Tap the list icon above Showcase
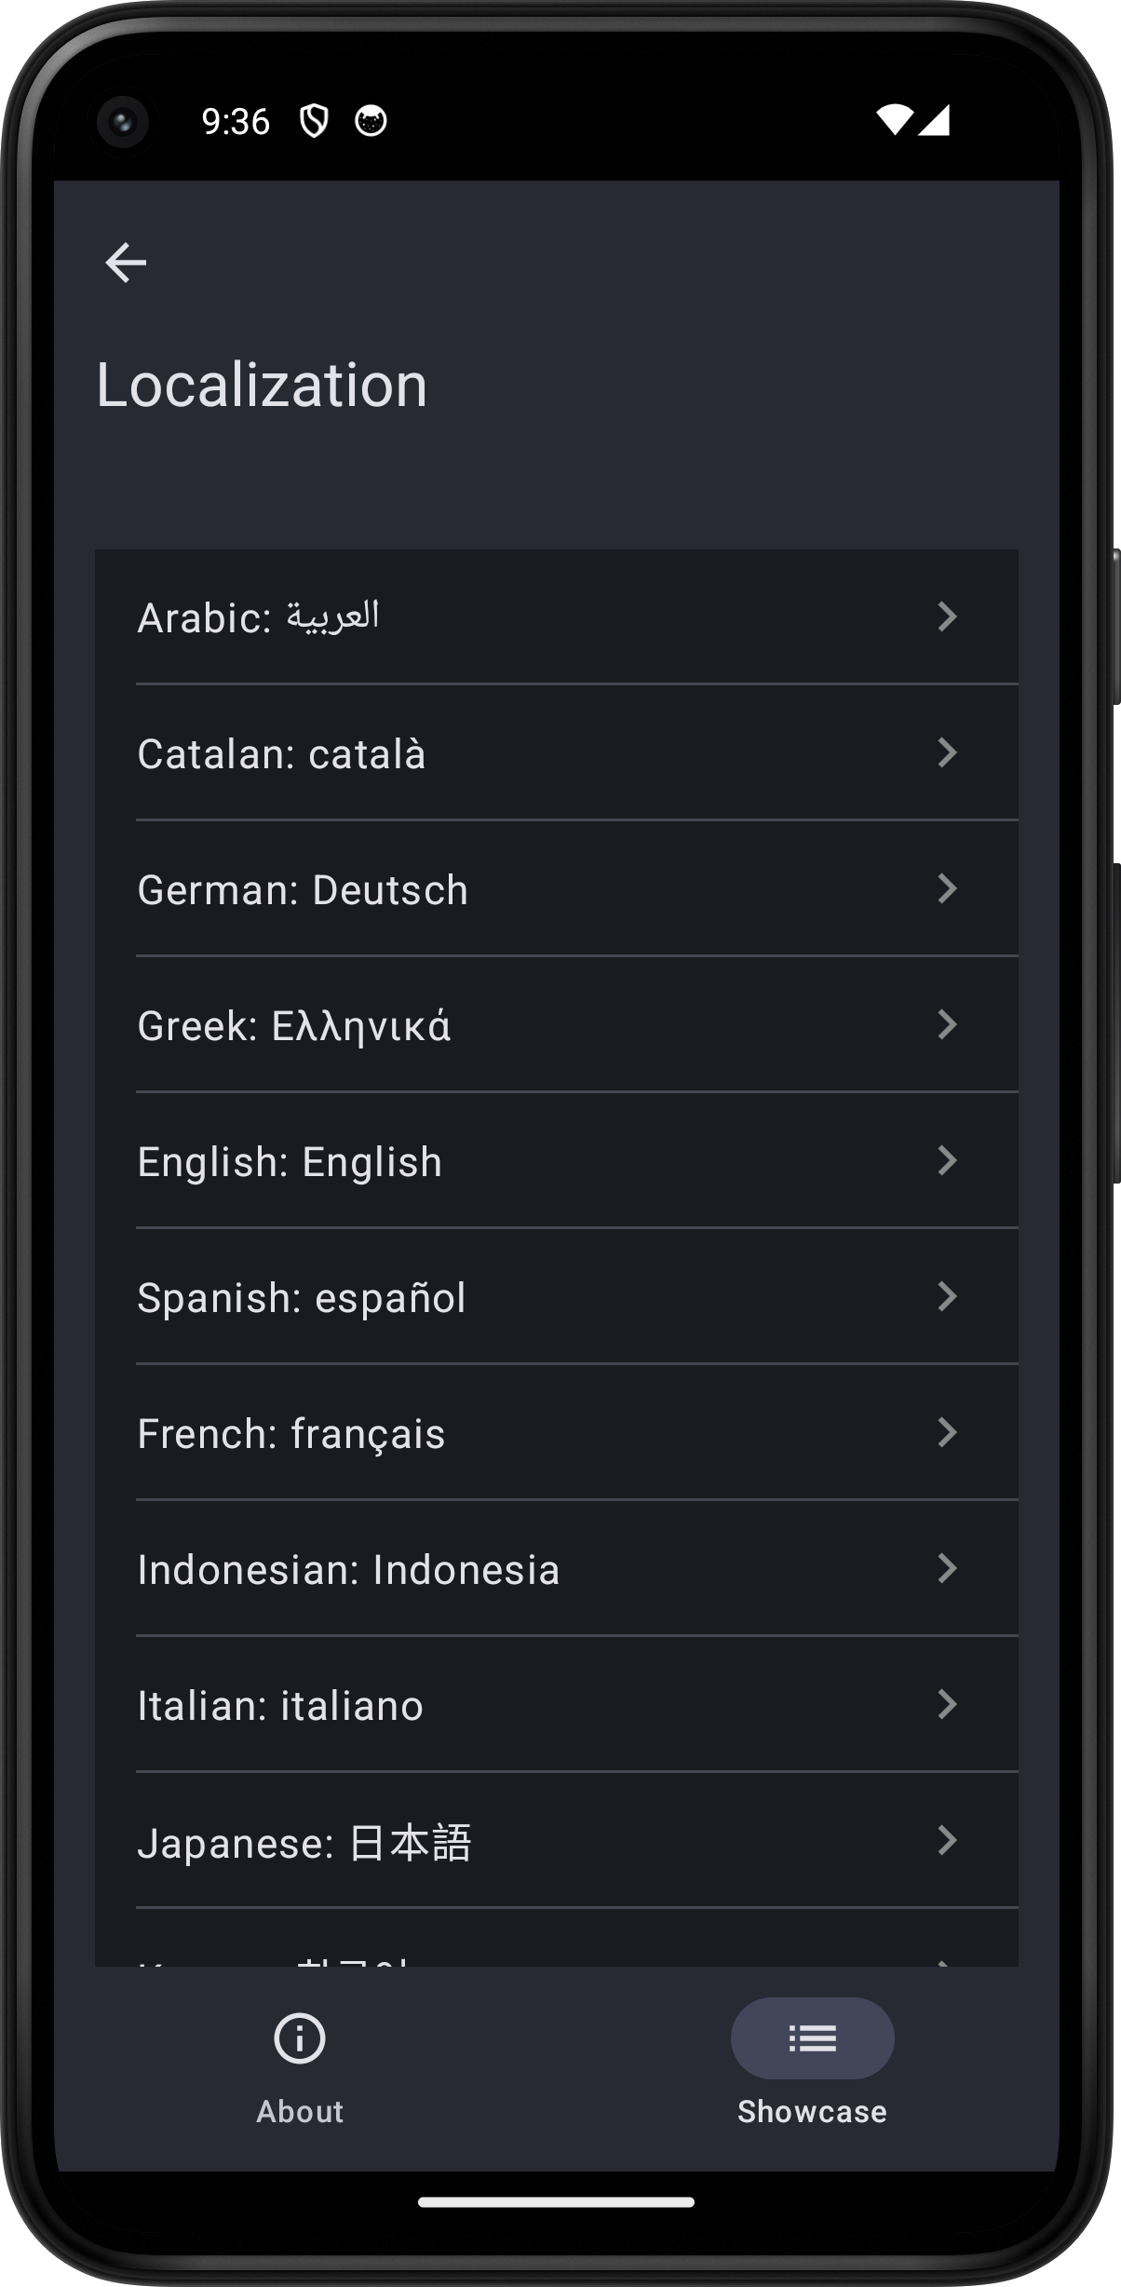Viewport: 1121px width, 2287px height. (x=811, y=2039)
